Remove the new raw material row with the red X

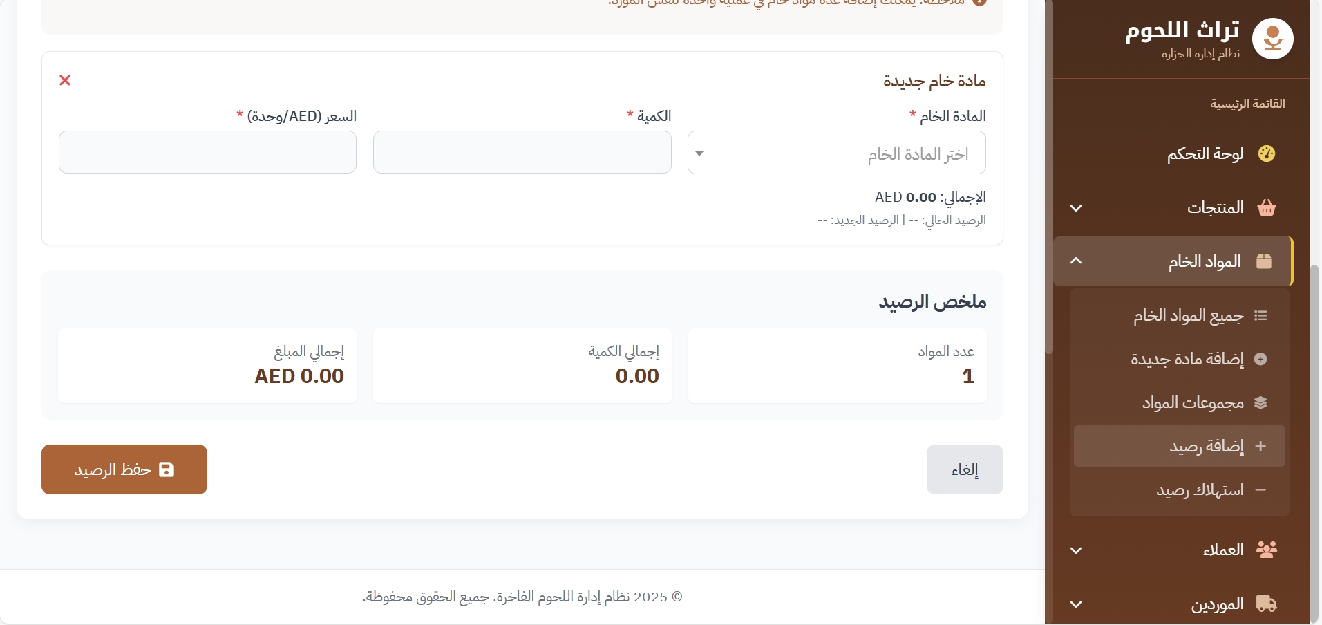point(65,80)
